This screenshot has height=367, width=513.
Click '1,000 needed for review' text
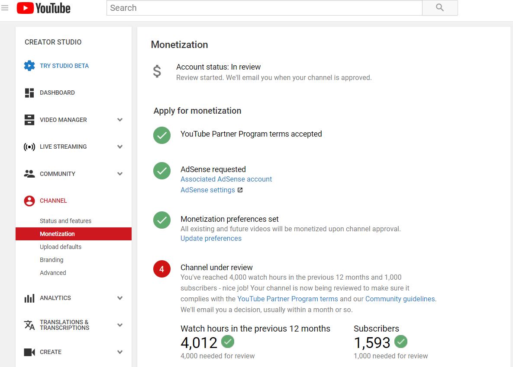pyautogui.click(x=390, y=356)
